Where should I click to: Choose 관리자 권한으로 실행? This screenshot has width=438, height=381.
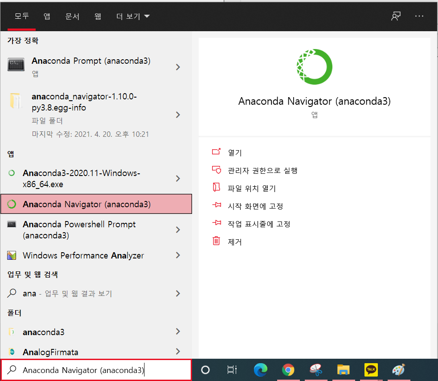[x=262, y=170]
